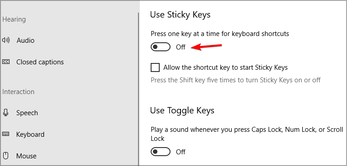The image size is (347, 166).
Task: Click the Use Sticky Keys heading
Action: tap(180, 15)
